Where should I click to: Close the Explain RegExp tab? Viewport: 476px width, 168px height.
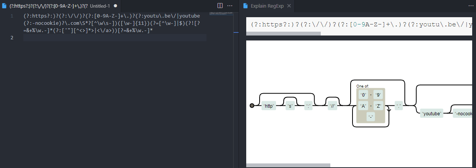[x=289, y=6]
